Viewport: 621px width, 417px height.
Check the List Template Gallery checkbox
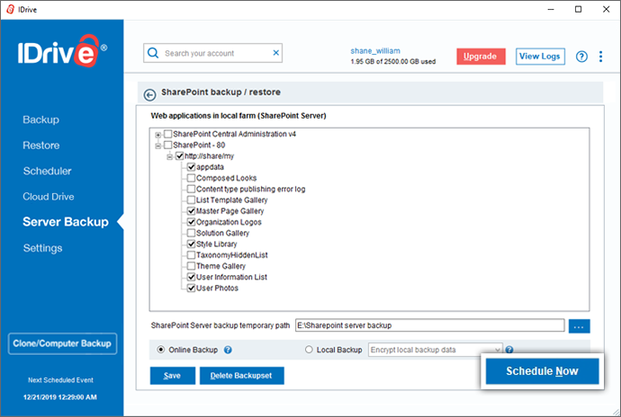click(x=191, y=200)
